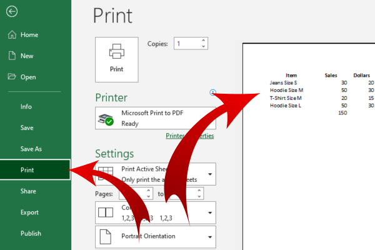This screenshot has width=375, height=250.
Task: Click the 'Ready' printer status text
Action: pos(130,124)
